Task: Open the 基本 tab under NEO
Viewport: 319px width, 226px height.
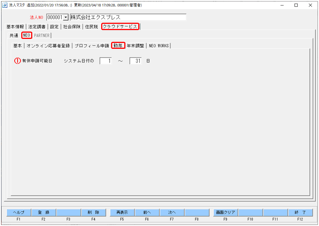Action: pos(18,46)
